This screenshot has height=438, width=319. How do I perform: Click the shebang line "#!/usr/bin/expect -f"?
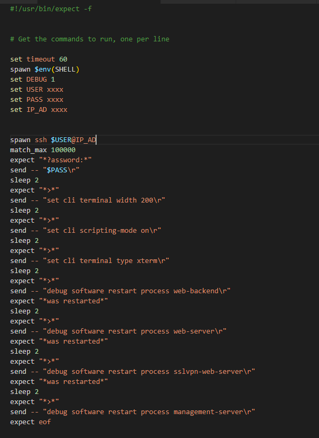click(51, 9)
